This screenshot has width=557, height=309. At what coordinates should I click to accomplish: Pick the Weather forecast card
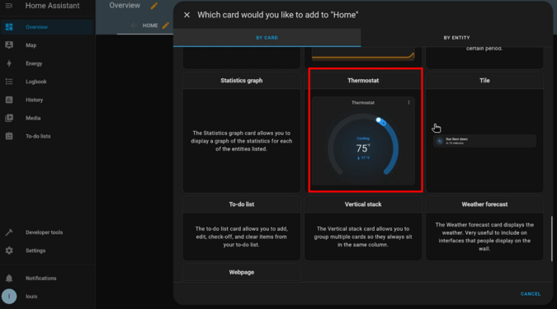[484, 228]
